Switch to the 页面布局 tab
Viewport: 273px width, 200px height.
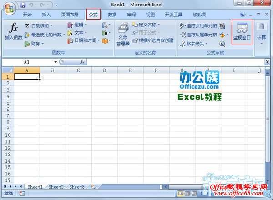[70, 15]
